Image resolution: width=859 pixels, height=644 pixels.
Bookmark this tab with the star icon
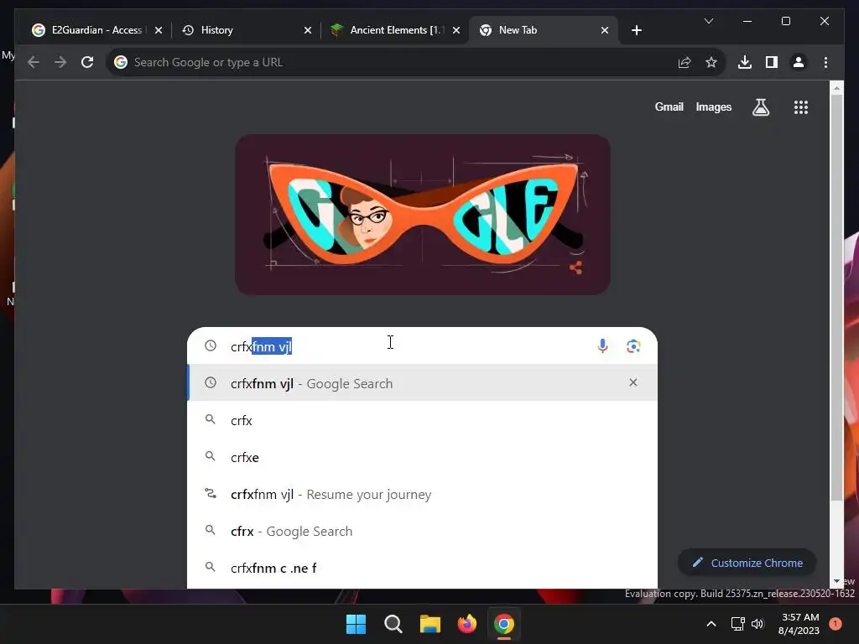(711, 62)
